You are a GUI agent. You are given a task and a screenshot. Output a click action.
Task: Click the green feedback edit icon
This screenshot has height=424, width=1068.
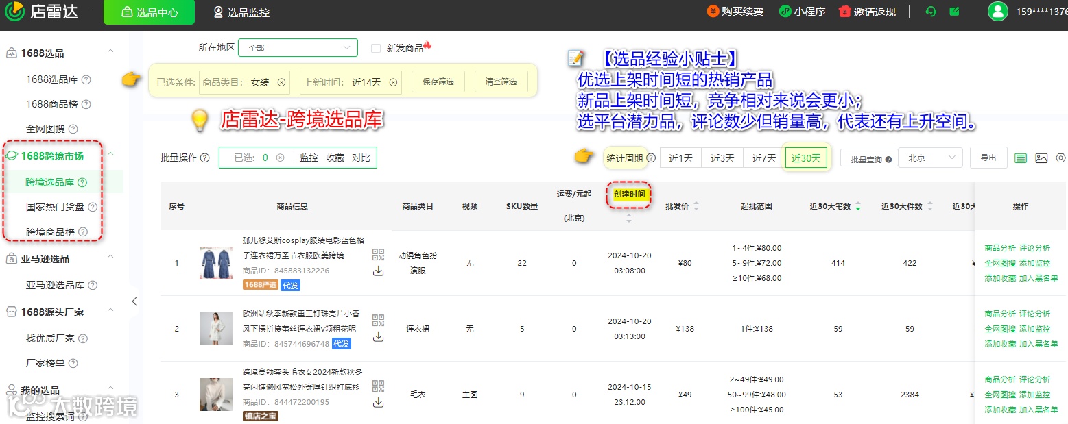click(954, 12)
